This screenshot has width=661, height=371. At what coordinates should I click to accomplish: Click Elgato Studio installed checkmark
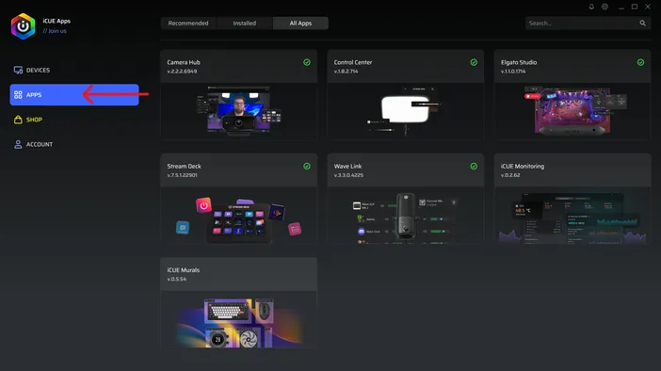coord(641,62)
